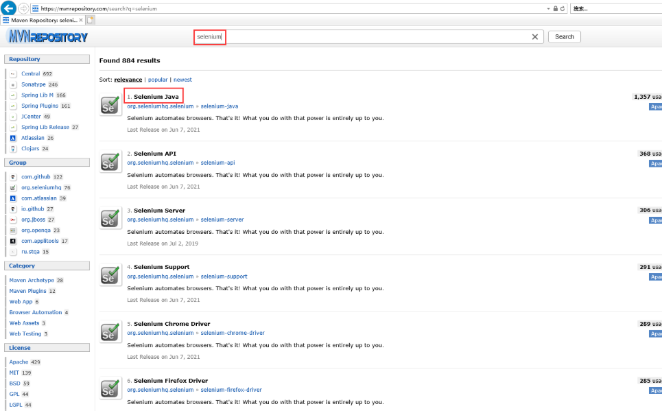Click the com.applitools group icon

point(12,242)
